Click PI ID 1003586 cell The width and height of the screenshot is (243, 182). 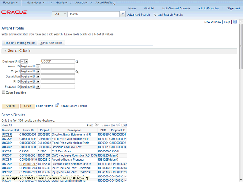pos(103,135)
